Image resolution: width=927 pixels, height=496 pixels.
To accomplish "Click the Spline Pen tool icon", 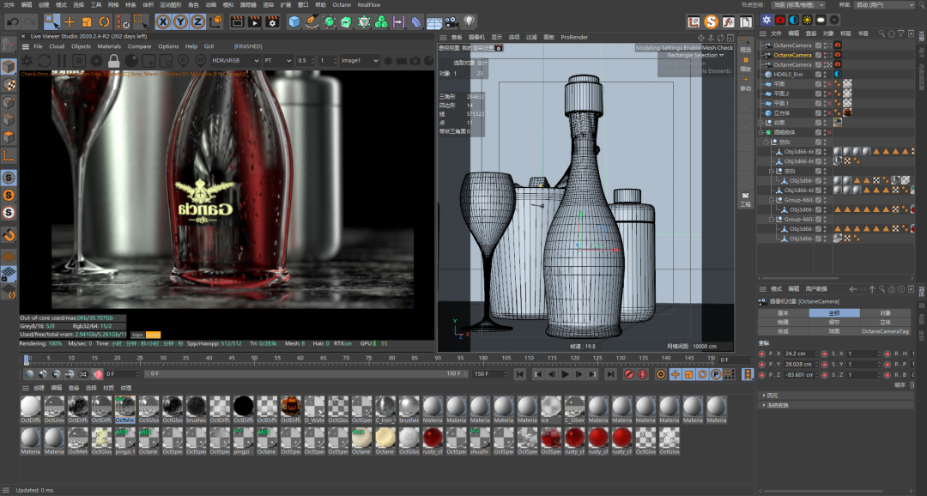I will pos(312,22).
